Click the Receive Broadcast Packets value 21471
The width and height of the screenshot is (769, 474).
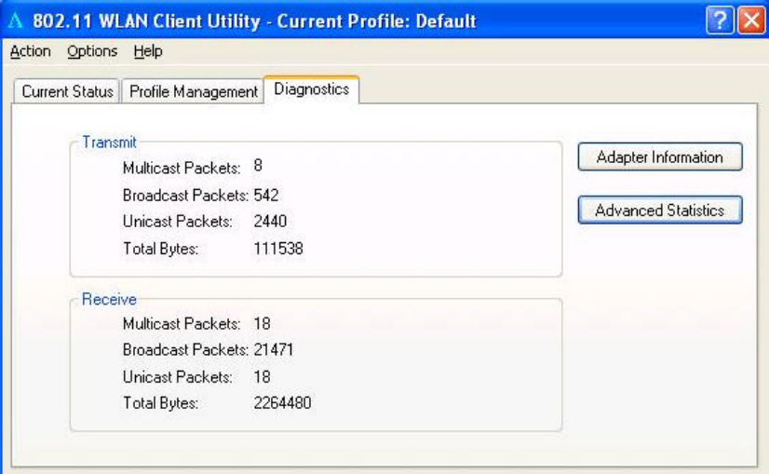273,350
